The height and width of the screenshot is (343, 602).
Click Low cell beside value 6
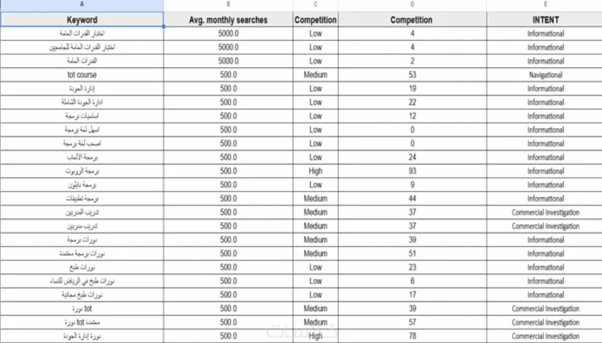pyautogui.click(x=315, y=281)
